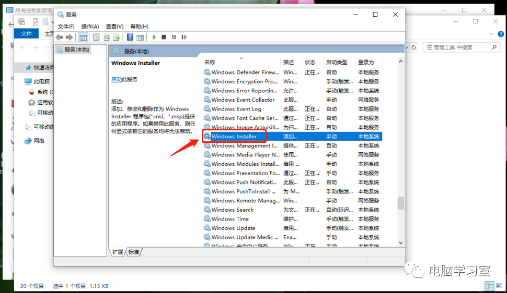Click the Refresh toolbar icon
The width and height of the screenshot is (507, 293).
107,38
